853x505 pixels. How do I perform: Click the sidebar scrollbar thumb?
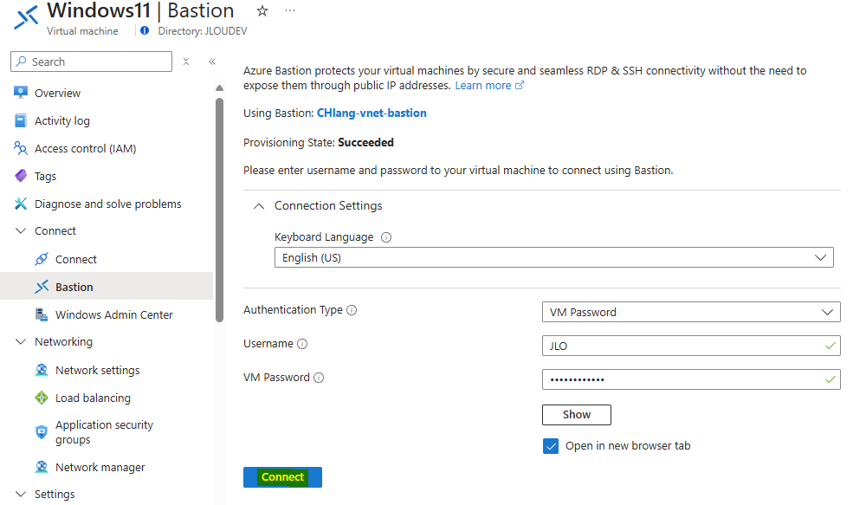[219, 210]
